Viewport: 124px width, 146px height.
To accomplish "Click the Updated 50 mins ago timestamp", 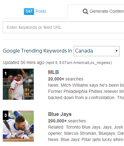I will click(x=24, y=62).
